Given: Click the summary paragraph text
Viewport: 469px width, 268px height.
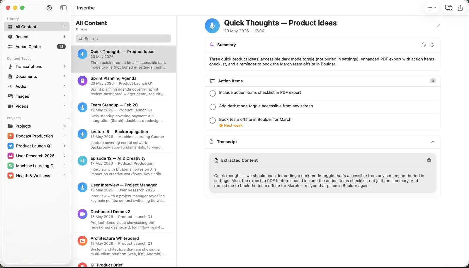Looking at the screenshot, I should pyautogui.click(x=322, y=62).
